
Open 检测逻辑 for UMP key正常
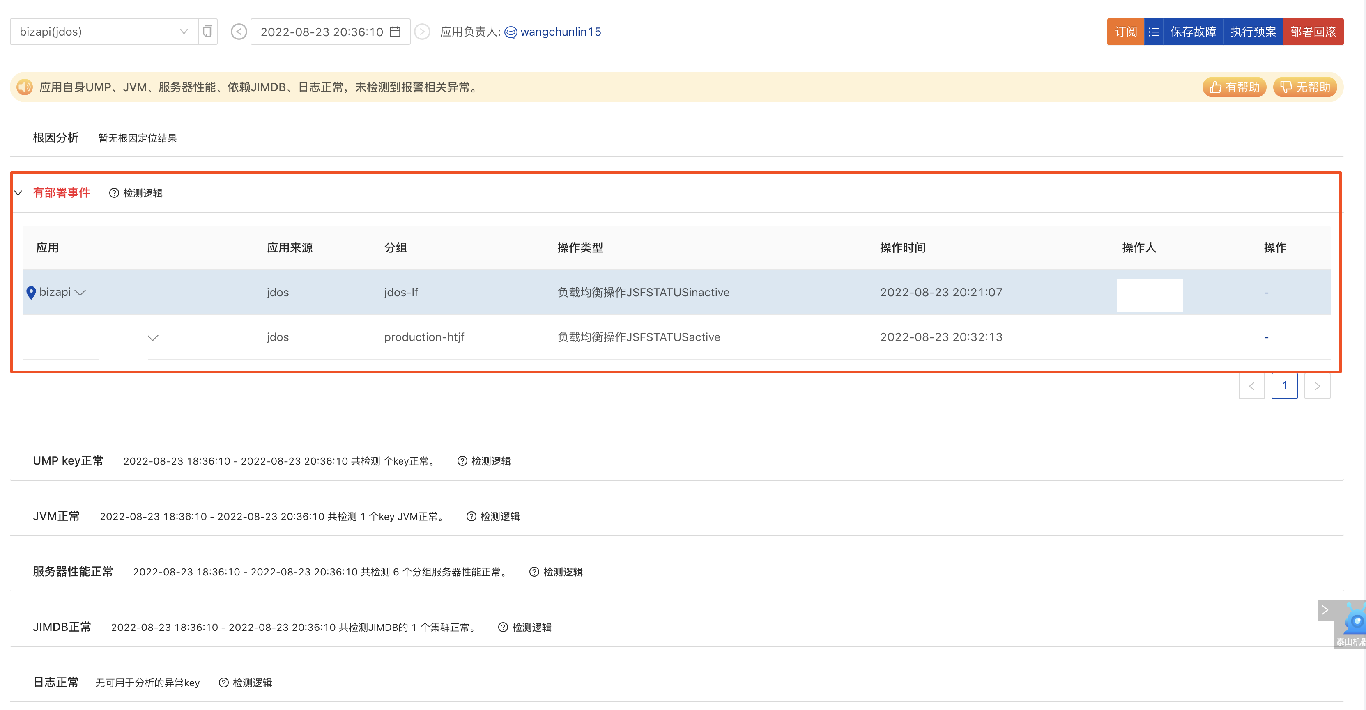click(484, 461)
